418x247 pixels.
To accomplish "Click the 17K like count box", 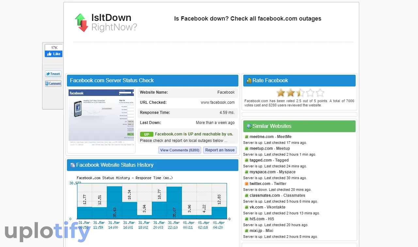I will pos(54,48).
